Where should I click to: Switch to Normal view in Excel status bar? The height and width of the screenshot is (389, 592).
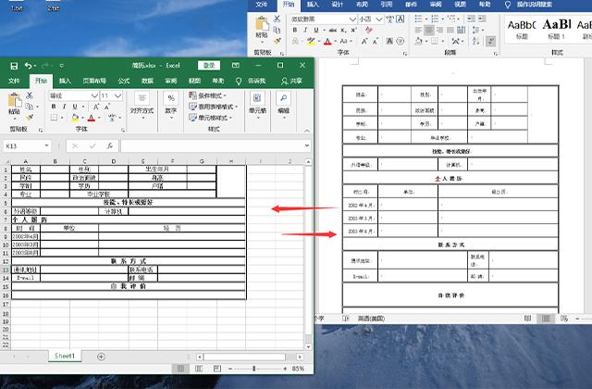pyautogui.click(x=181, y=369)
